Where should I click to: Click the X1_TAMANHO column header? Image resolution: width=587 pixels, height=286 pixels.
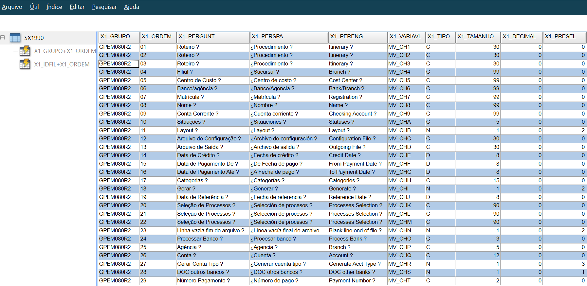pos(478,37)
